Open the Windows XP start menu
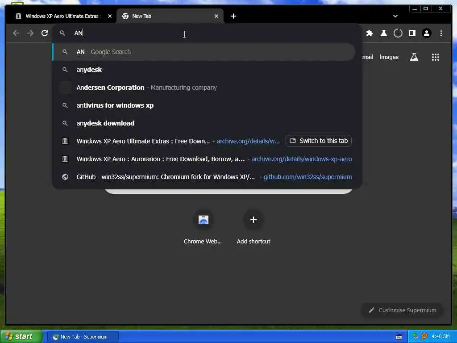This screenshot has height=343, width=457. coord(21,337)
